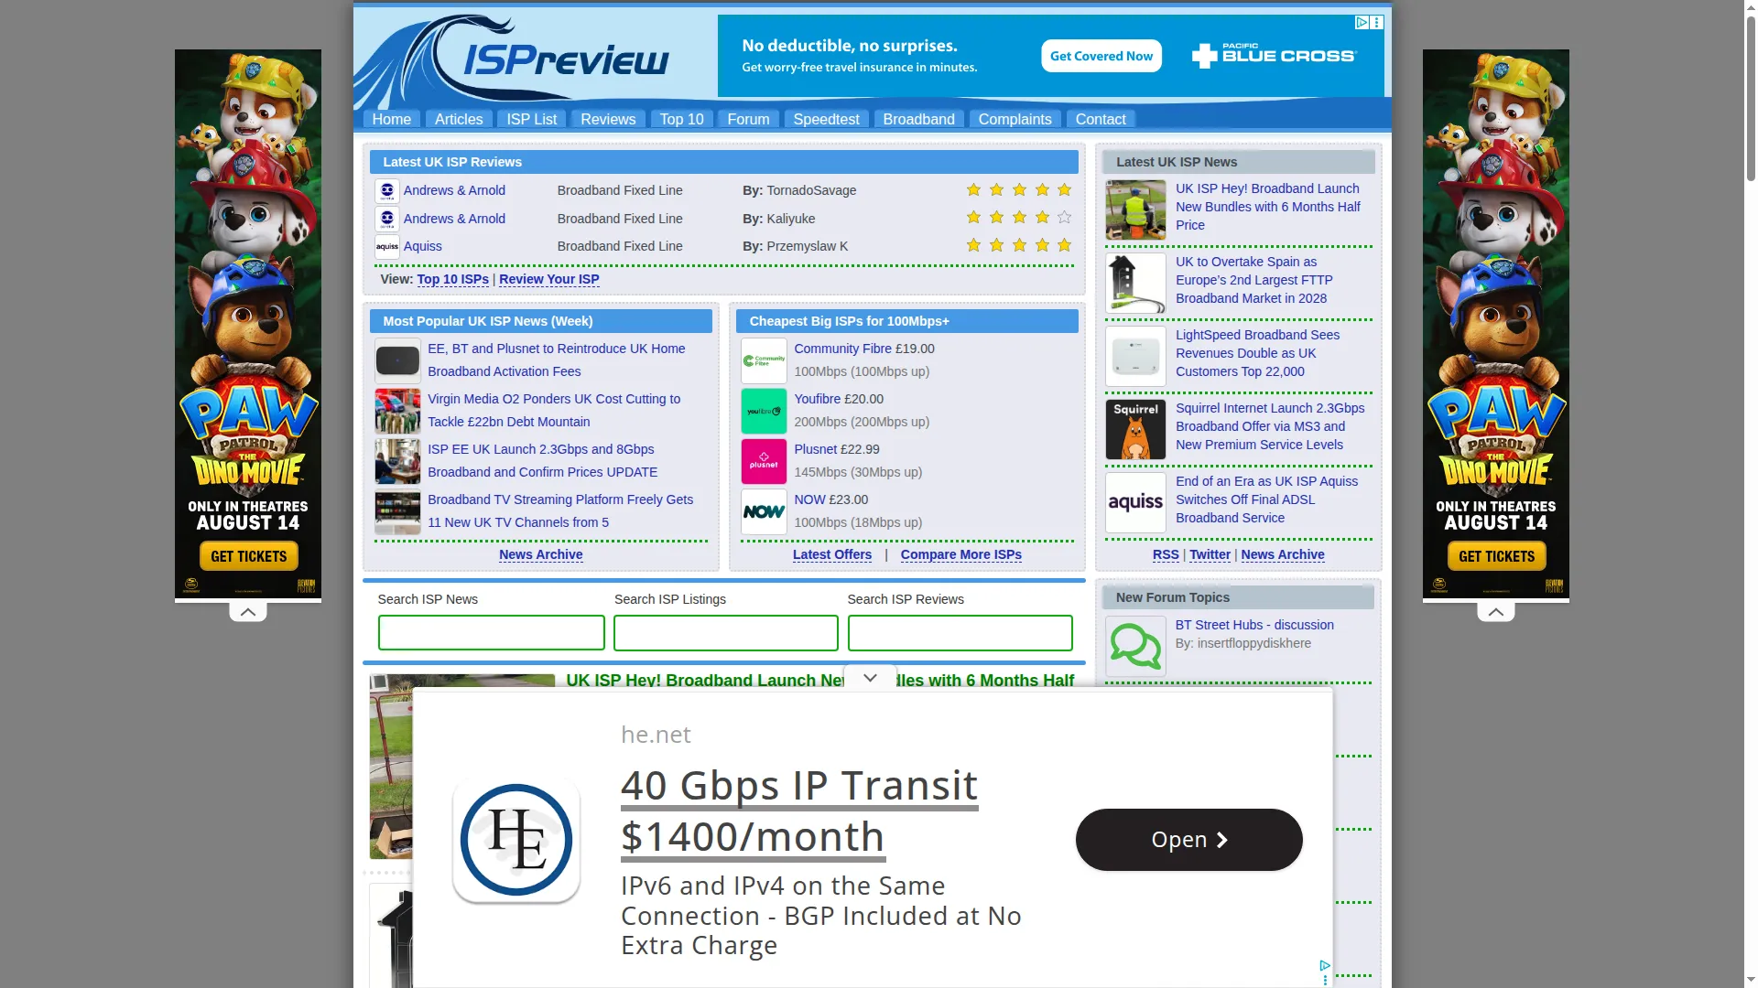Image resolution: width=1758 pixels, height=988 pixels.
Task: Read ISP EE 2.3Gbps and 8Gbps article
Action: pyautogui.click(x=543, y=461)
